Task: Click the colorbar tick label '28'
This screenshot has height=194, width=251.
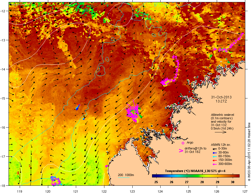Action: tap(202, 182)
